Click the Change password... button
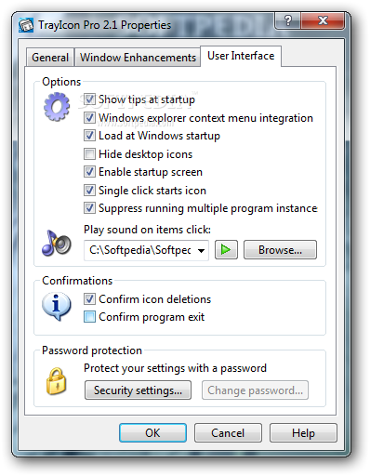Viewport: 370px width, 476px height. [x=255, y=390]
